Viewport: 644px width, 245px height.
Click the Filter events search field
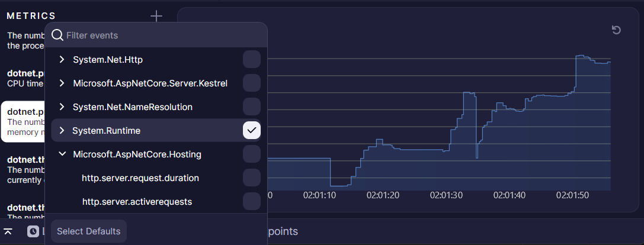tap(160, 36)
